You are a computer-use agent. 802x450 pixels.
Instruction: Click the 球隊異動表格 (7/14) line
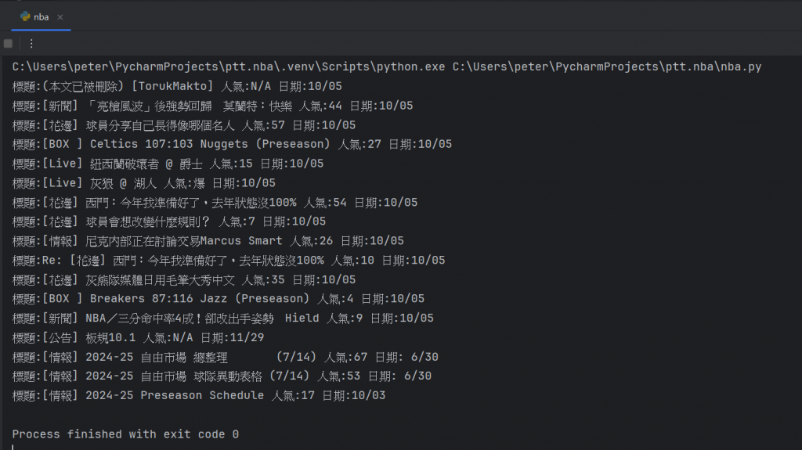(222, 376)
